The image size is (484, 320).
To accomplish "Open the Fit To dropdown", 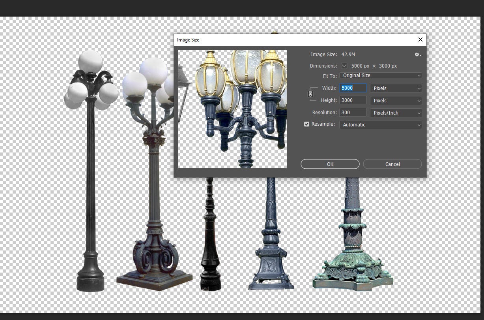I will tap(380, 75).
